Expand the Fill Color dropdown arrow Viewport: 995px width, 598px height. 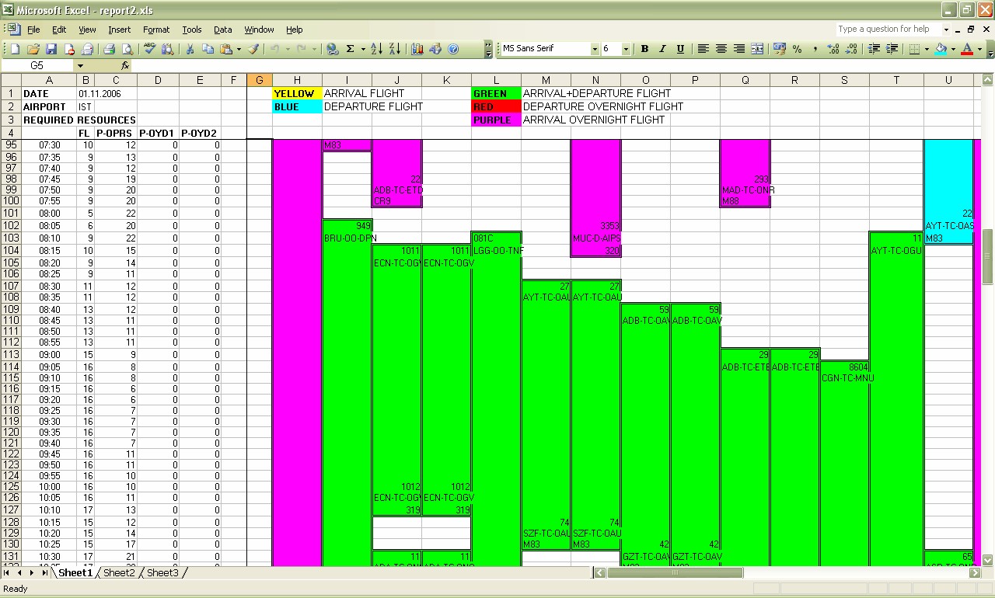point(953,49)
